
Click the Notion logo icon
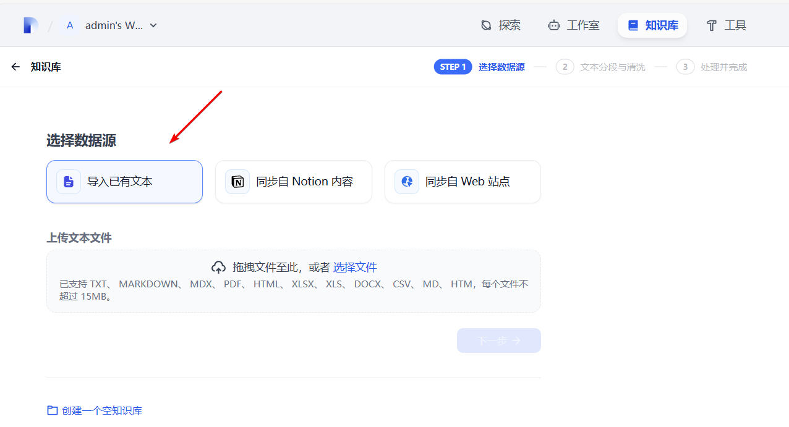point(237,182)
